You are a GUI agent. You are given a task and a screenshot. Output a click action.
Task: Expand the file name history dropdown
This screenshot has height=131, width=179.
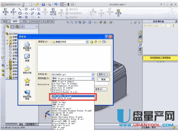[93, 75]
